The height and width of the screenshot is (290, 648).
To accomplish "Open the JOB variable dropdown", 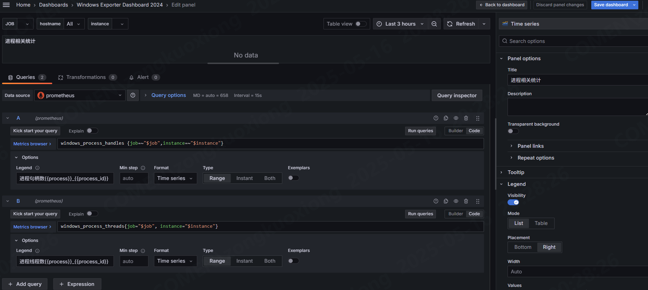I will point(25,24).
